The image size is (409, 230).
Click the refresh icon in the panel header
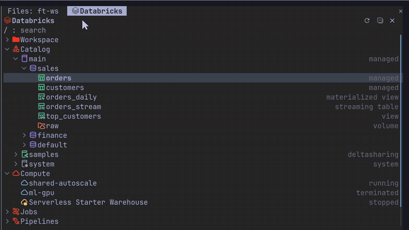pyautogui.click(x=367, y=20)
